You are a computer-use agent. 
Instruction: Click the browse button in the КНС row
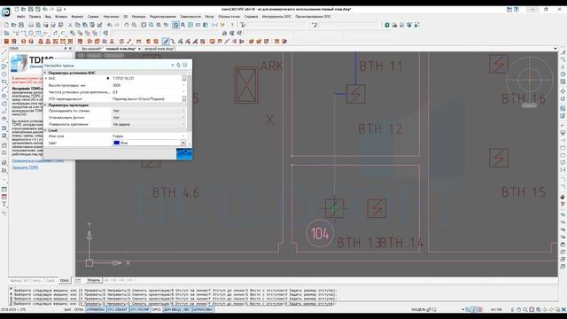tap(184, 78)
